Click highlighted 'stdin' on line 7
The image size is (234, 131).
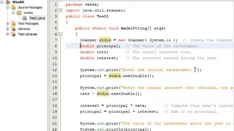pyautogui.click(x=105, y=40)
